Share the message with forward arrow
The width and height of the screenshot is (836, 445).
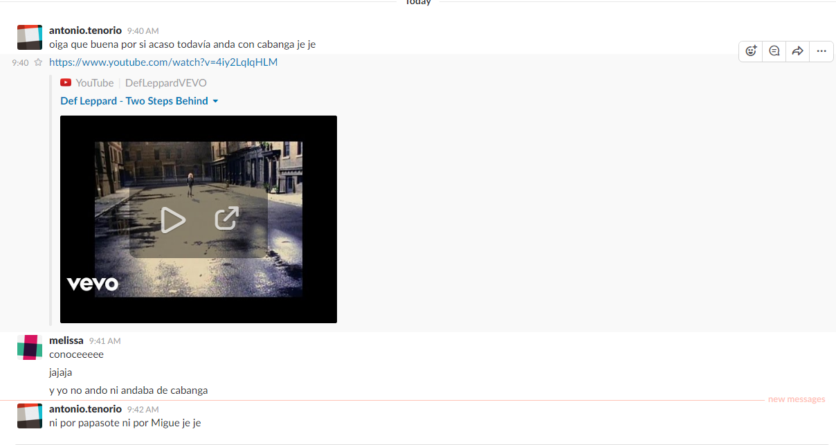point(797,51)
